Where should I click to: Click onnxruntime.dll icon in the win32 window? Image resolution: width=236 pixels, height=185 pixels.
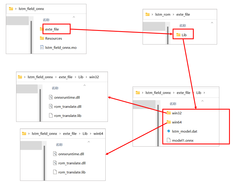pos(51,97)
